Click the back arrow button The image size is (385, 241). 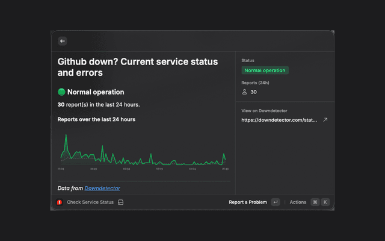pos(63,41)
